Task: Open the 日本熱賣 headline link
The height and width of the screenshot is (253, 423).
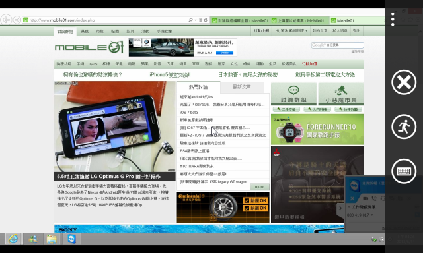Action: pos(247,74)
